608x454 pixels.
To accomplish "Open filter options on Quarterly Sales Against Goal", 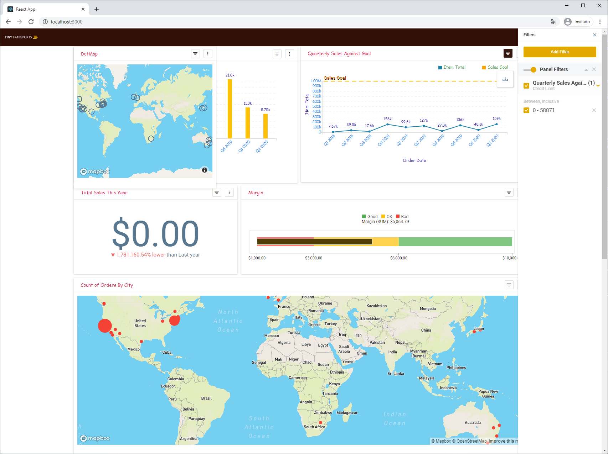I will [508, 53].
